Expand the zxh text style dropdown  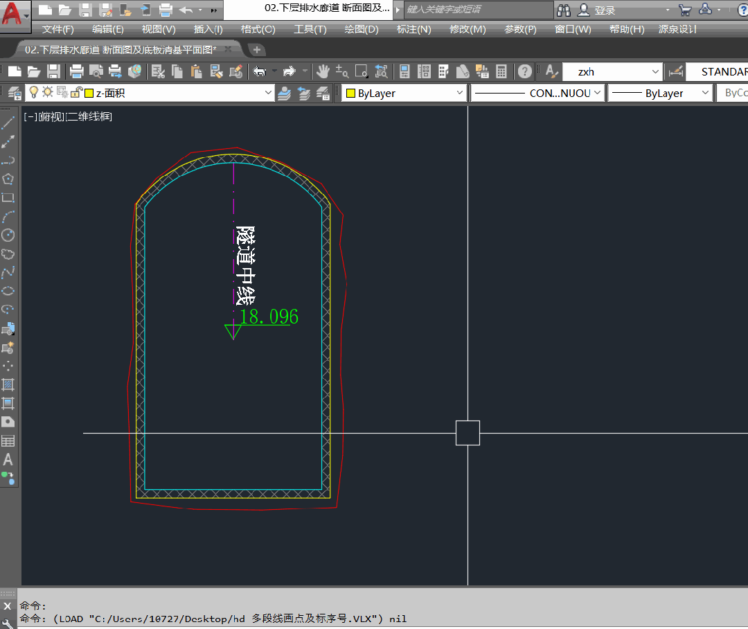coord(655,71)
